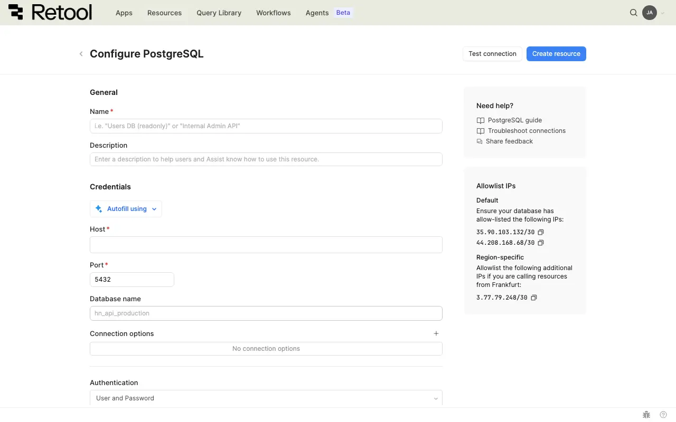Open the PostgreSQL guide link
676x422 pixels.
514,120
